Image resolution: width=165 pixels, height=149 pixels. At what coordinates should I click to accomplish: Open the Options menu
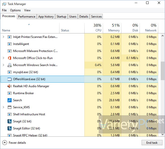[15, 10]
